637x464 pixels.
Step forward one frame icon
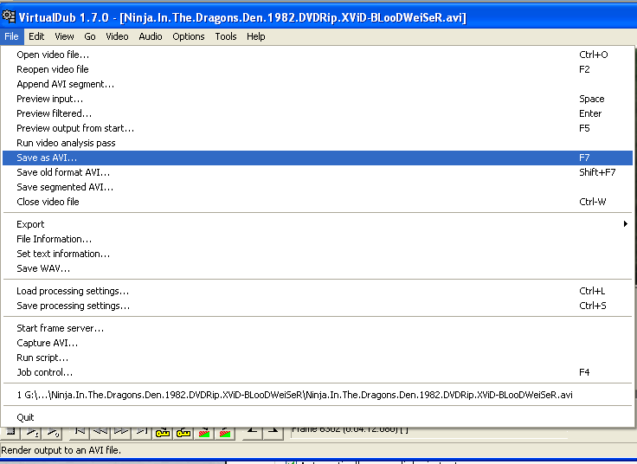point(121,433)
